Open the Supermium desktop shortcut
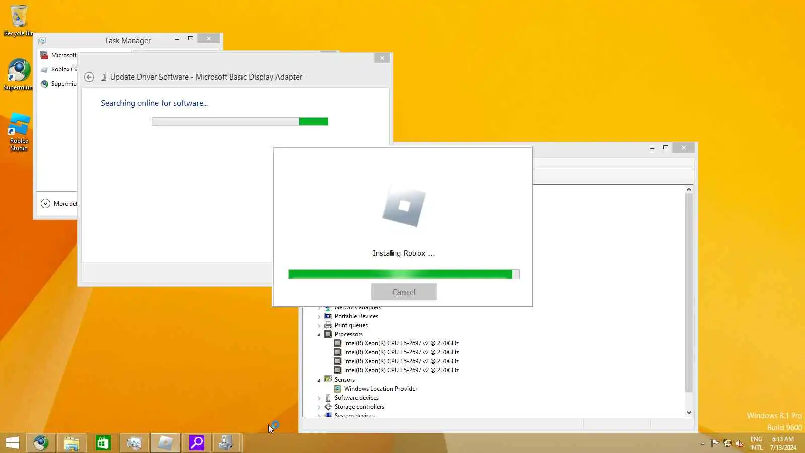805x453 pixels. pyautogui.click(x=18, y=74)
